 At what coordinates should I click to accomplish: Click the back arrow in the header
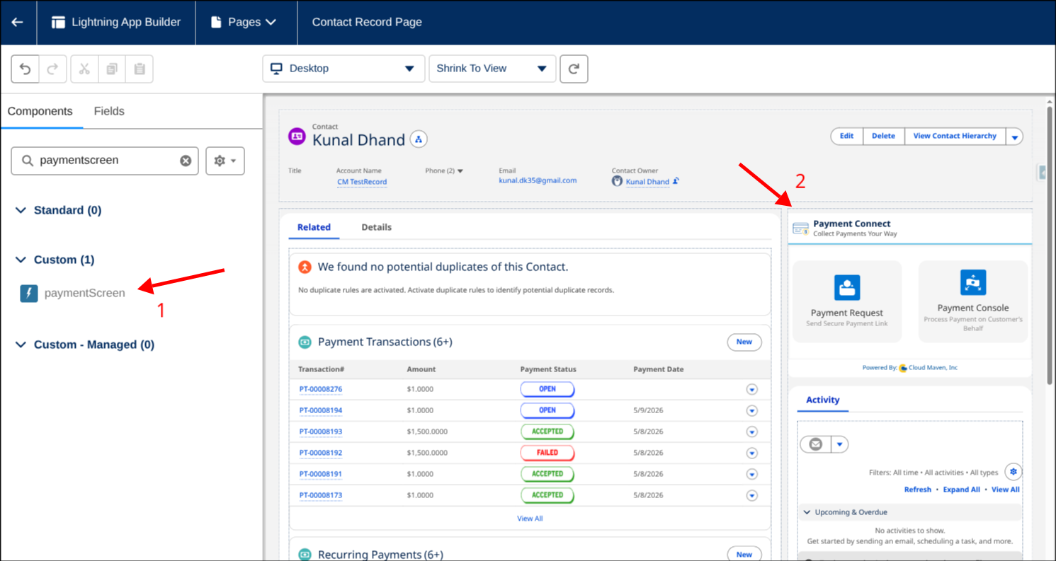(x=17, y=22)
